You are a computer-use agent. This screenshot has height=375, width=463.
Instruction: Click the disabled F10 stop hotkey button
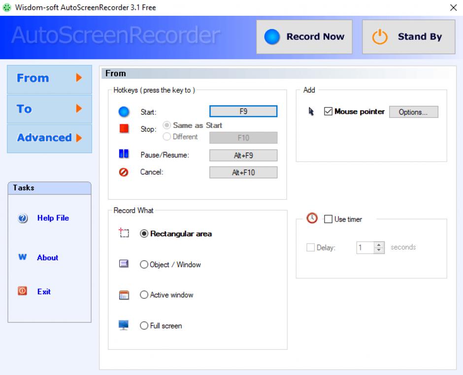click(243, 138)
